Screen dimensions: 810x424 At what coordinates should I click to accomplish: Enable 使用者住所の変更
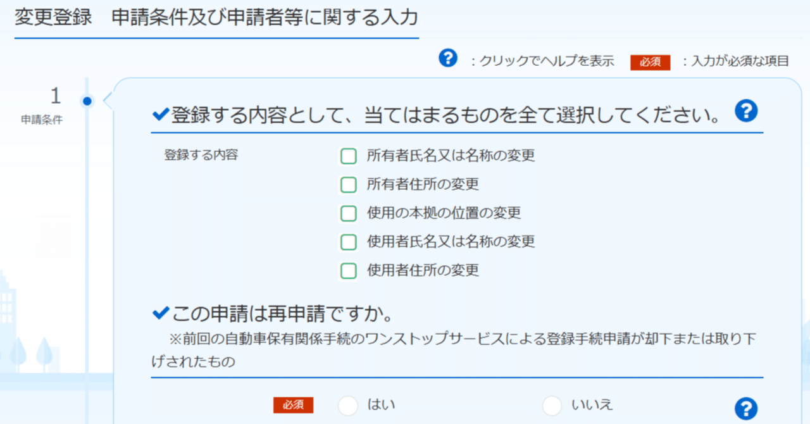[x=348, y=270]
